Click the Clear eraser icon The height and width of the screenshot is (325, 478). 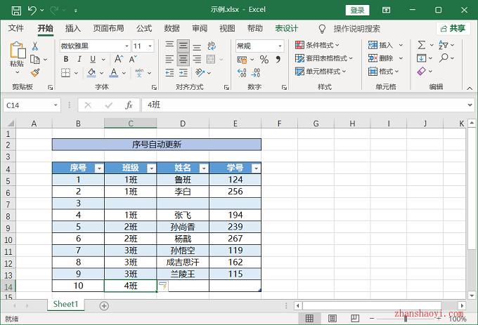pos(421,71)
